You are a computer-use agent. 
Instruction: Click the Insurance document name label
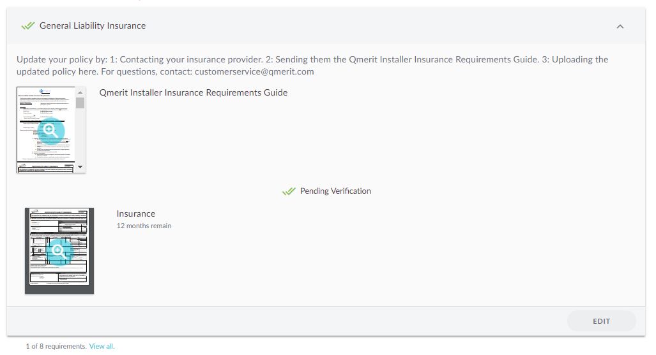(x=135, y=214)
